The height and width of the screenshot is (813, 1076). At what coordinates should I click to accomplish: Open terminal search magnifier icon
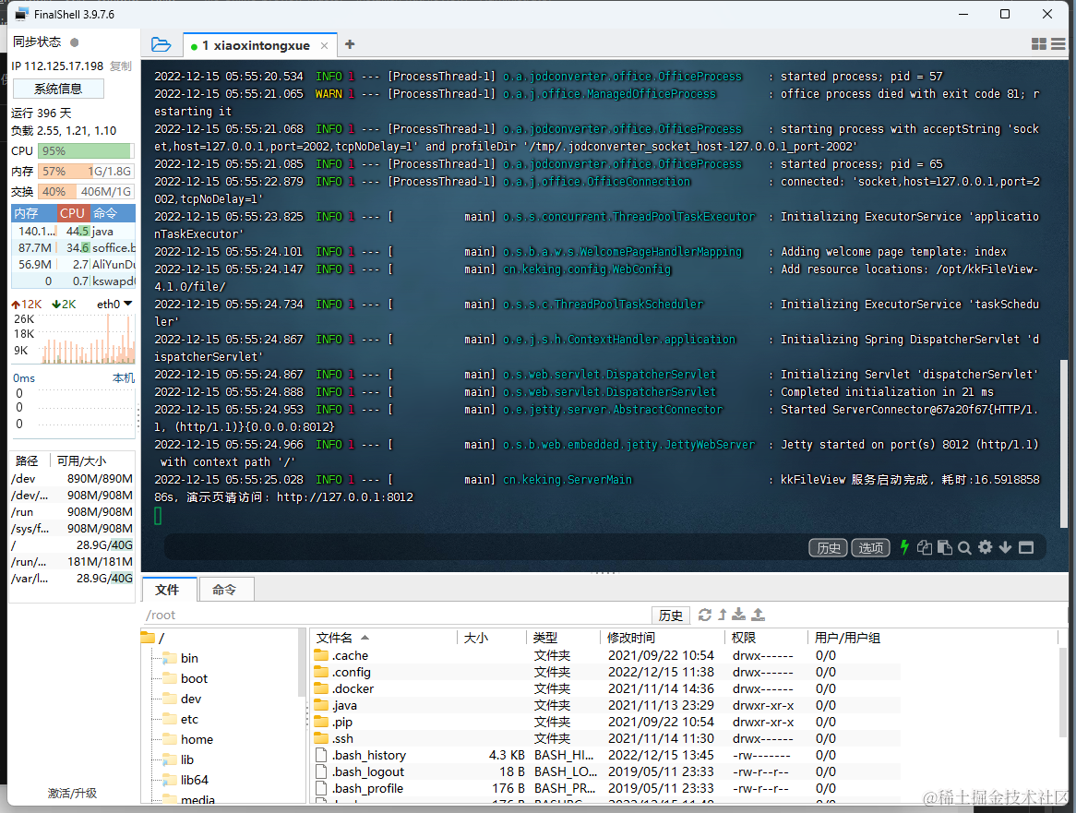964,547
